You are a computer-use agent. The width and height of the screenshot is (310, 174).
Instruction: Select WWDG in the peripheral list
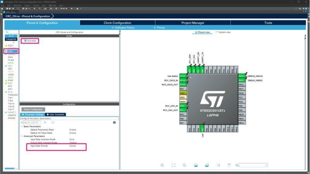12,118
